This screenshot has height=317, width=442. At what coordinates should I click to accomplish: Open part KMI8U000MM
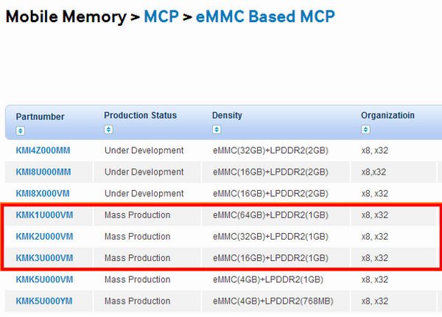43,172
